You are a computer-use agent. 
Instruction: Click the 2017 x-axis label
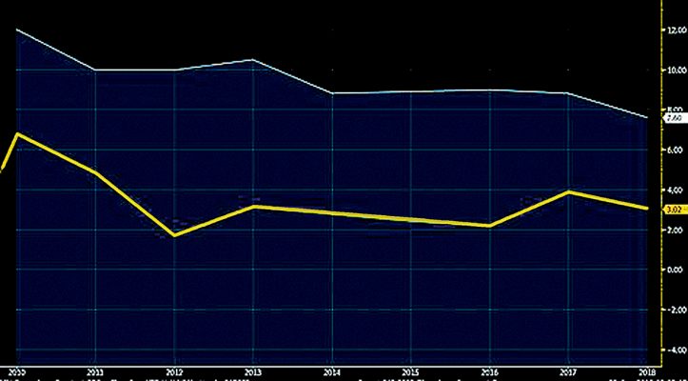pos(569,371)
